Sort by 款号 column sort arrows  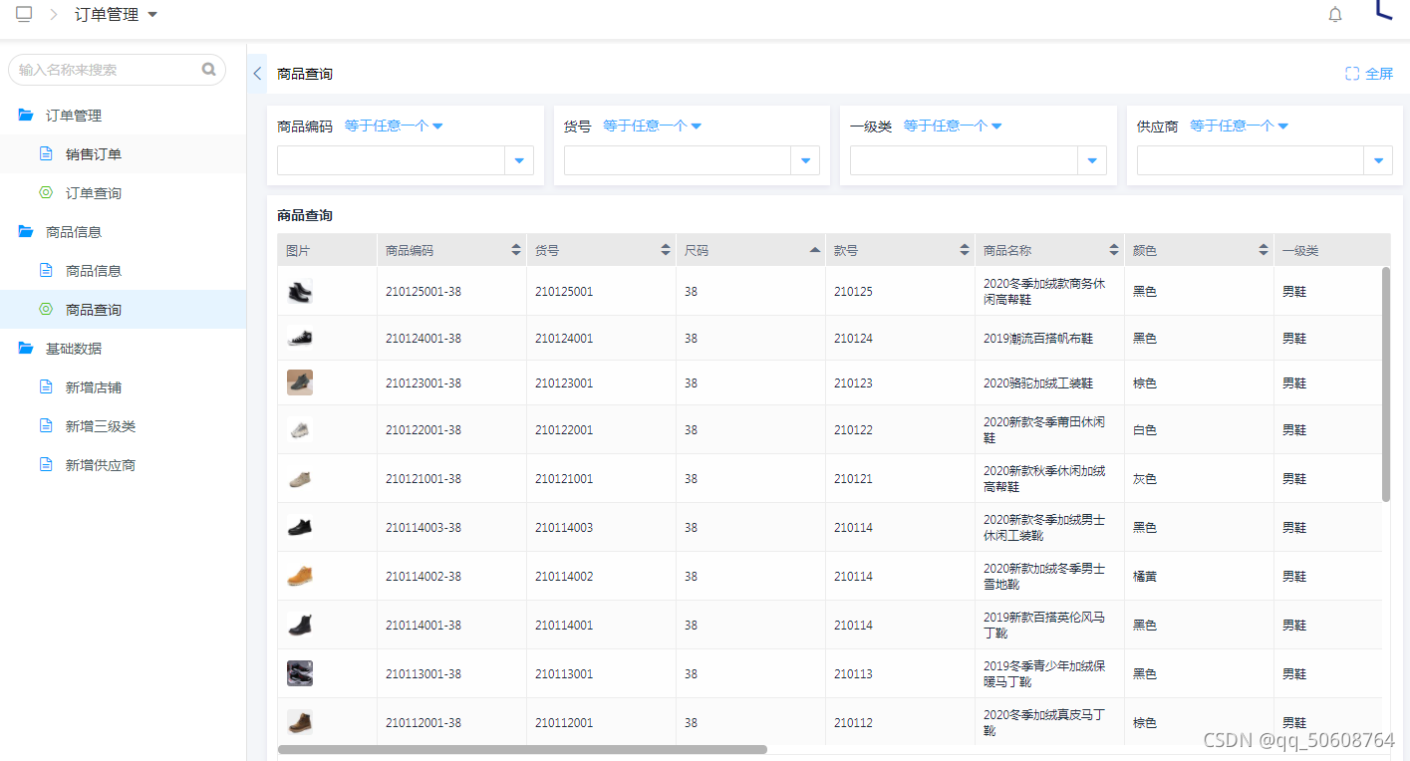[x=965, y=250]
